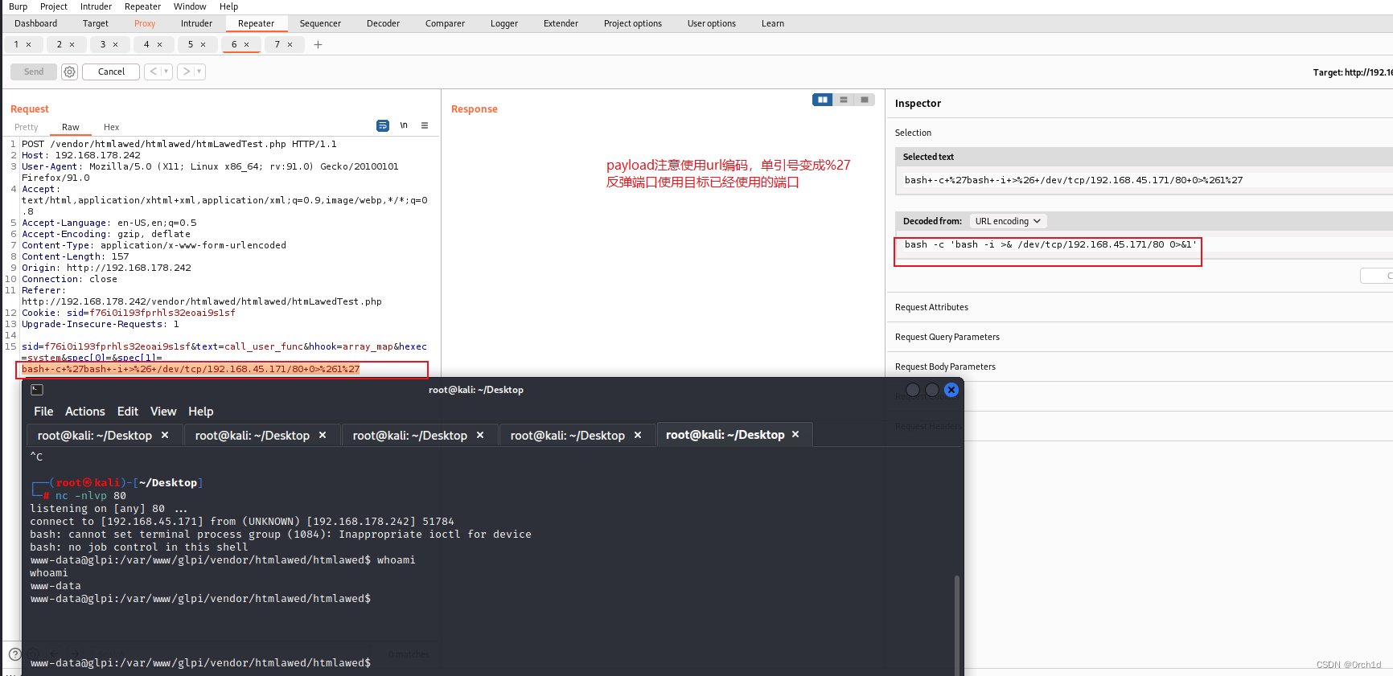This screenshot has height=676, width=1393.
Task: Open the Burp menu
Action: coord(18,6)
